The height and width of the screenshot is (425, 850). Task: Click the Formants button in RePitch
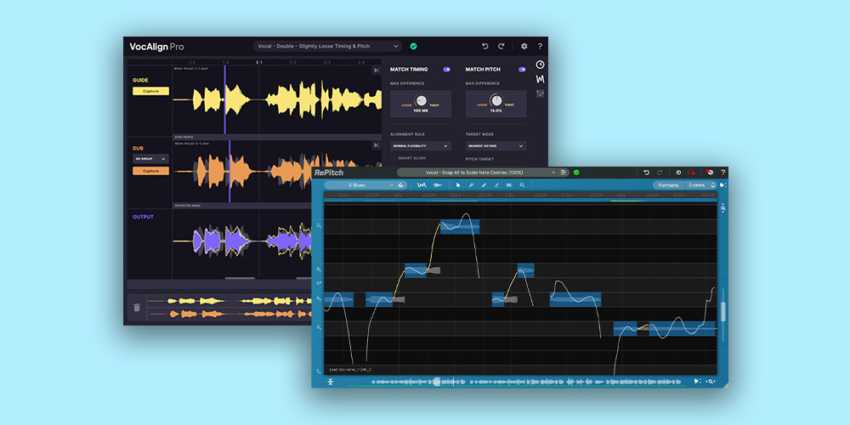pyautogui.click(x=668, y=184)
